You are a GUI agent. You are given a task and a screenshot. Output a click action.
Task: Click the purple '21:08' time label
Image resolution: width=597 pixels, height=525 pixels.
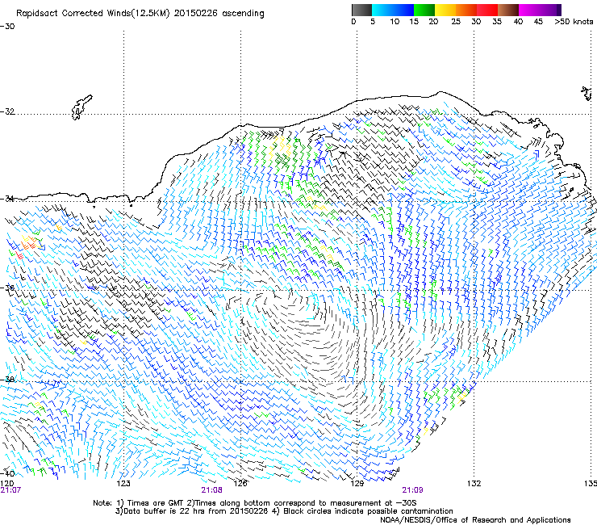click(211, 490)
